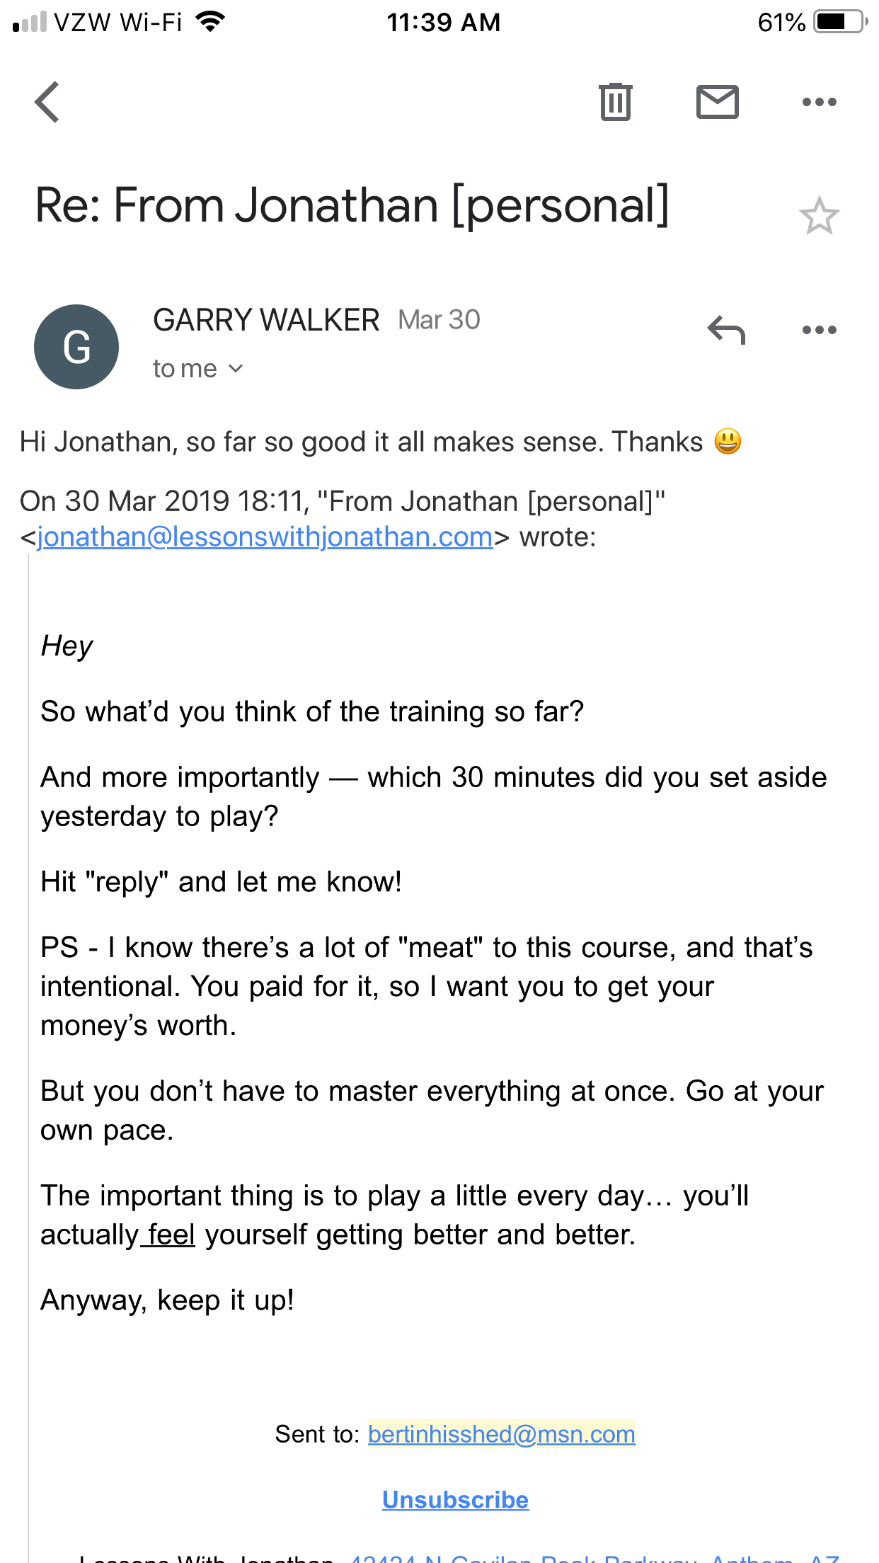Tap the email subject heading
The image size is (879, 1563).
pos(352,206)
